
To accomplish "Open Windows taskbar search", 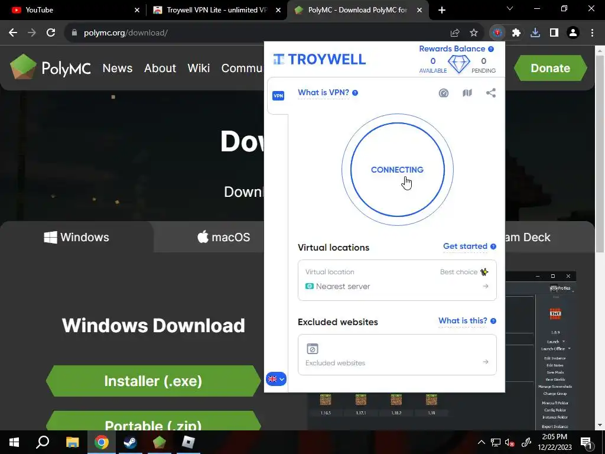I will (x=43, y=442).
